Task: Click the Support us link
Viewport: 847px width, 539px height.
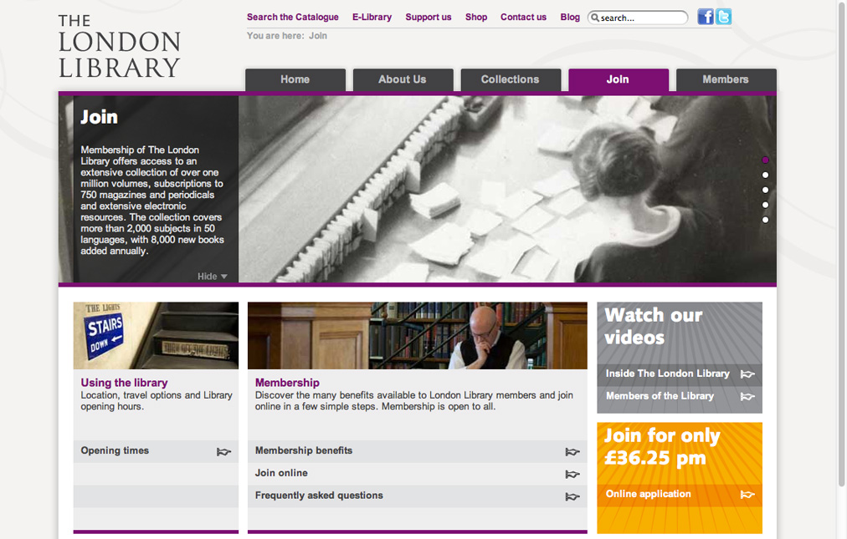Action: tap(429, 18)
